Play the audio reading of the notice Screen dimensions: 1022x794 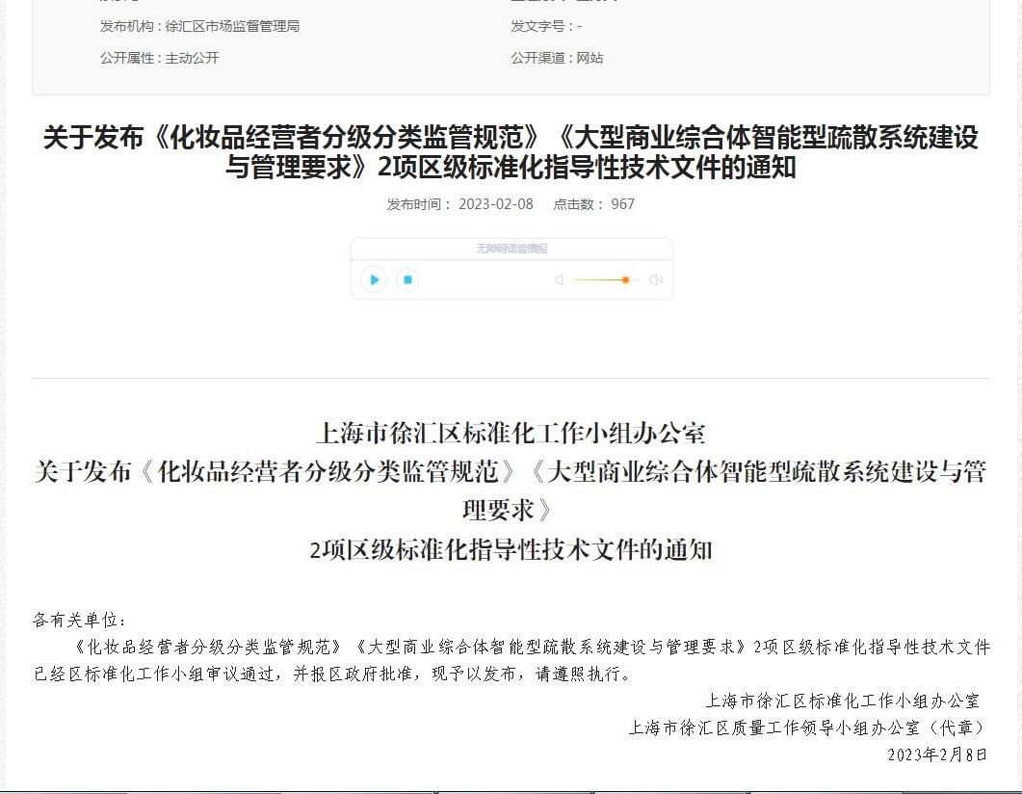[374, 279]
